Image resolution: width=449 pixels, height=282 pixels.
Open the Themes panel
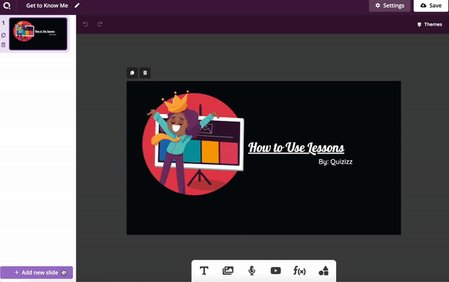click(x=430, y=25)
